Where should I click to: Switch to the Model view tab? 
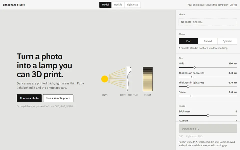tap(105, 5)
